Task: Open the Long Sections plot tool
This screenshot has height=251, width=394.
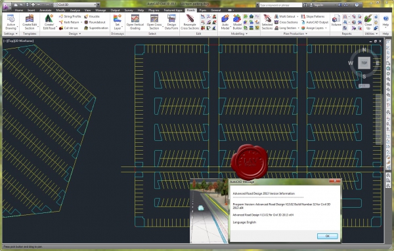Action: pyautogui.click(x=285, y=28)
